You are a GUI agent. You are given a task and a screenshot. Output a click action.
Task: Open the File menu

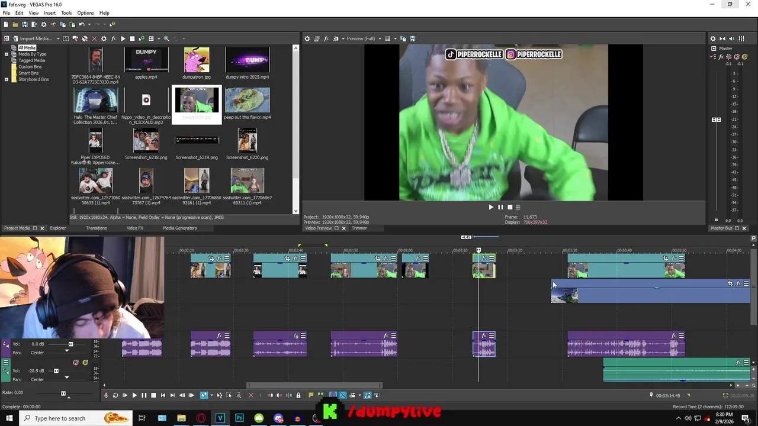click(x=6, y=13)
